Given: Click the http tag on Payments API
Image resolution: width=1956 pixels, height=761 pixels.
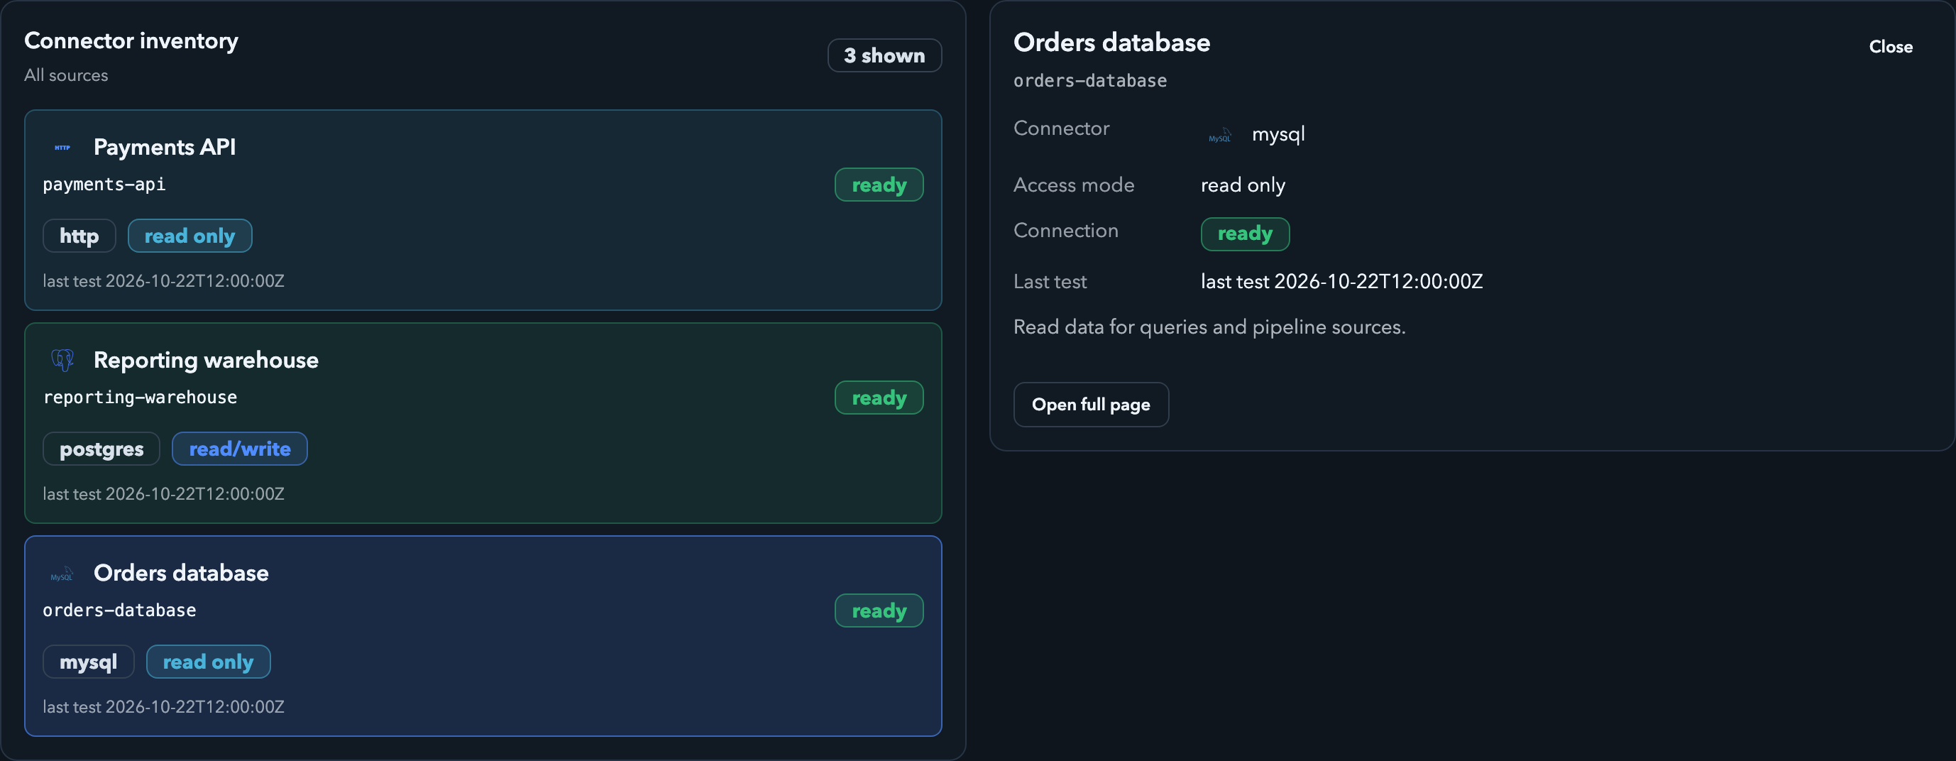Looking at the screenshot, I should (x=79, y=236).
